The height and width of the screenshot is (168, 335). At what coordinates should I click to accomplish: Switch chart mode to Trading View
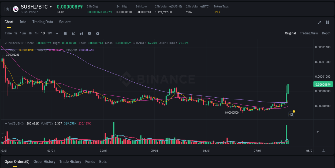tap(309, 33)
